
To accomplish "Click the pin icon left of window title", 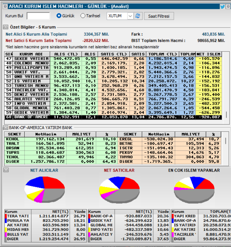I will click(5, 6).
